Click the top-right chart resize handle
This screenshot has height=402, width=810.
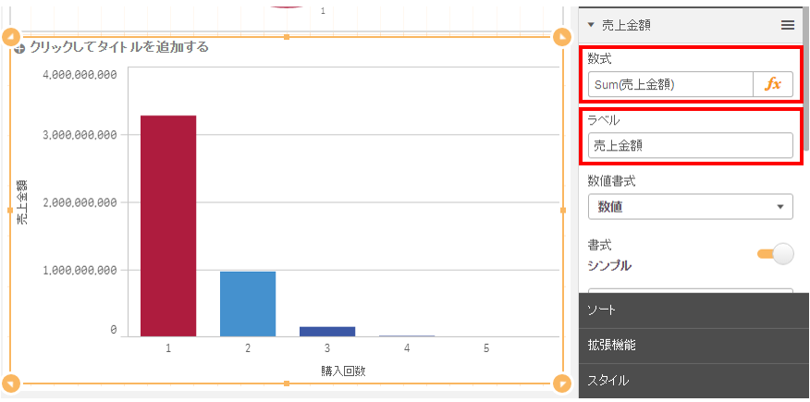coord(562,37)
